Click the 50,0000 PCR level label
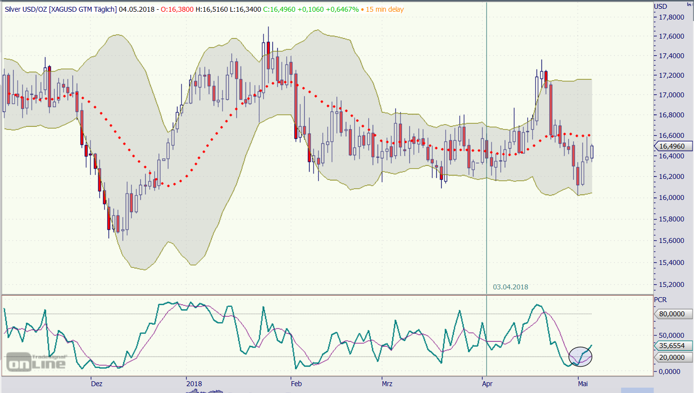694x393 pixels. [x=671, y=336]
